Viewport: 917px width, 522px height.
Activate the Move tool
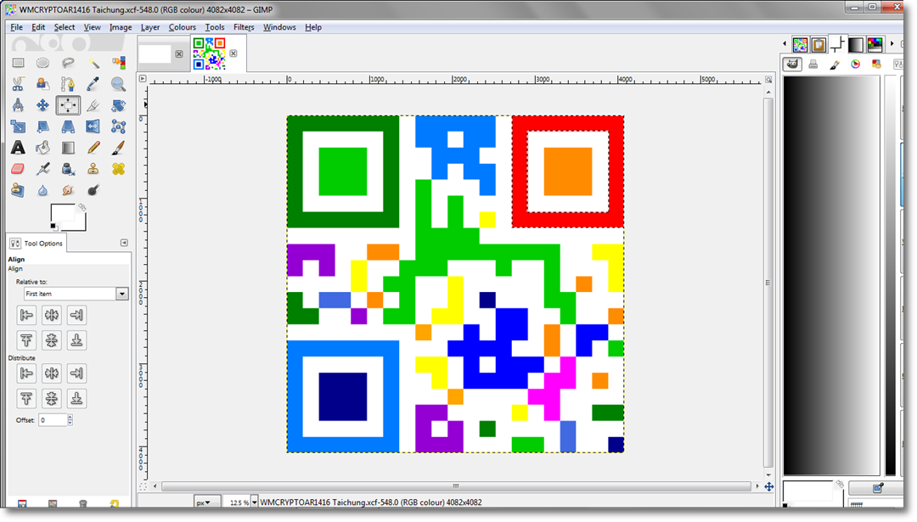[x=42, y=105]
